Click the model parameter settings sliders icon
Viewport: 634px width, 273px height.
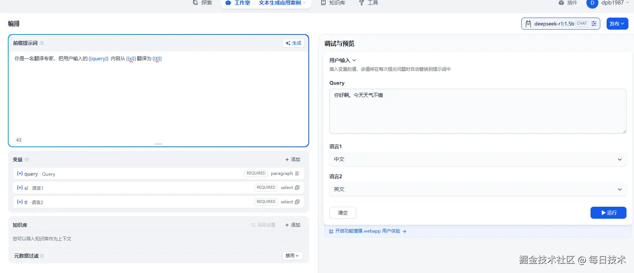pyautogui.click(x=594, y=24)
